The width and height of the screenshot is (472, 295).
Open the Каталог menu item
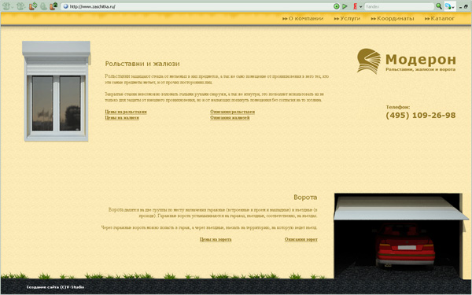440,19
